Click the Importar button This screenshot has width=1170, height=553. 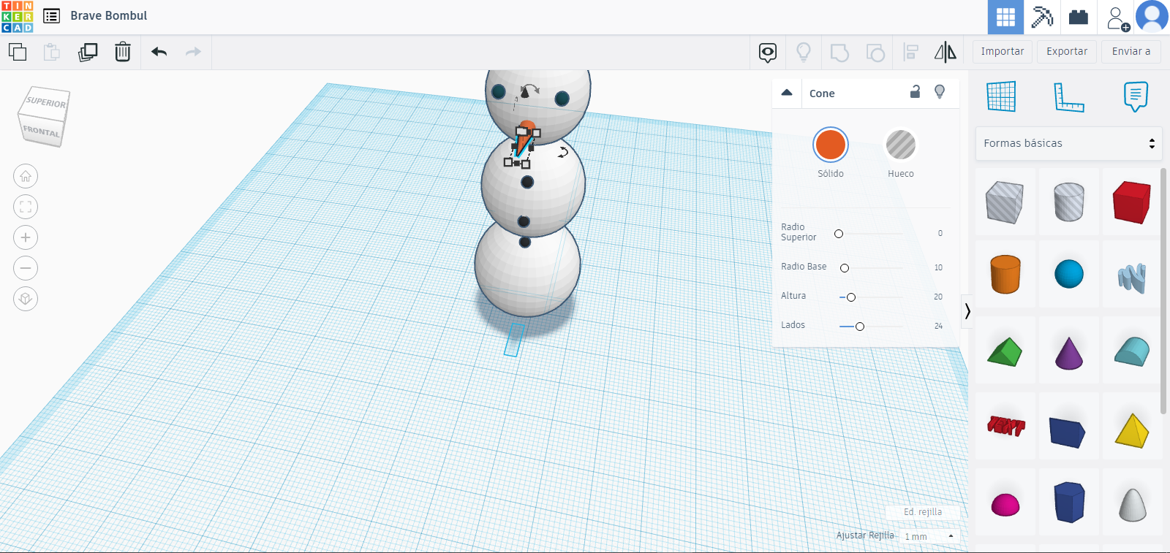[1003, 52]
